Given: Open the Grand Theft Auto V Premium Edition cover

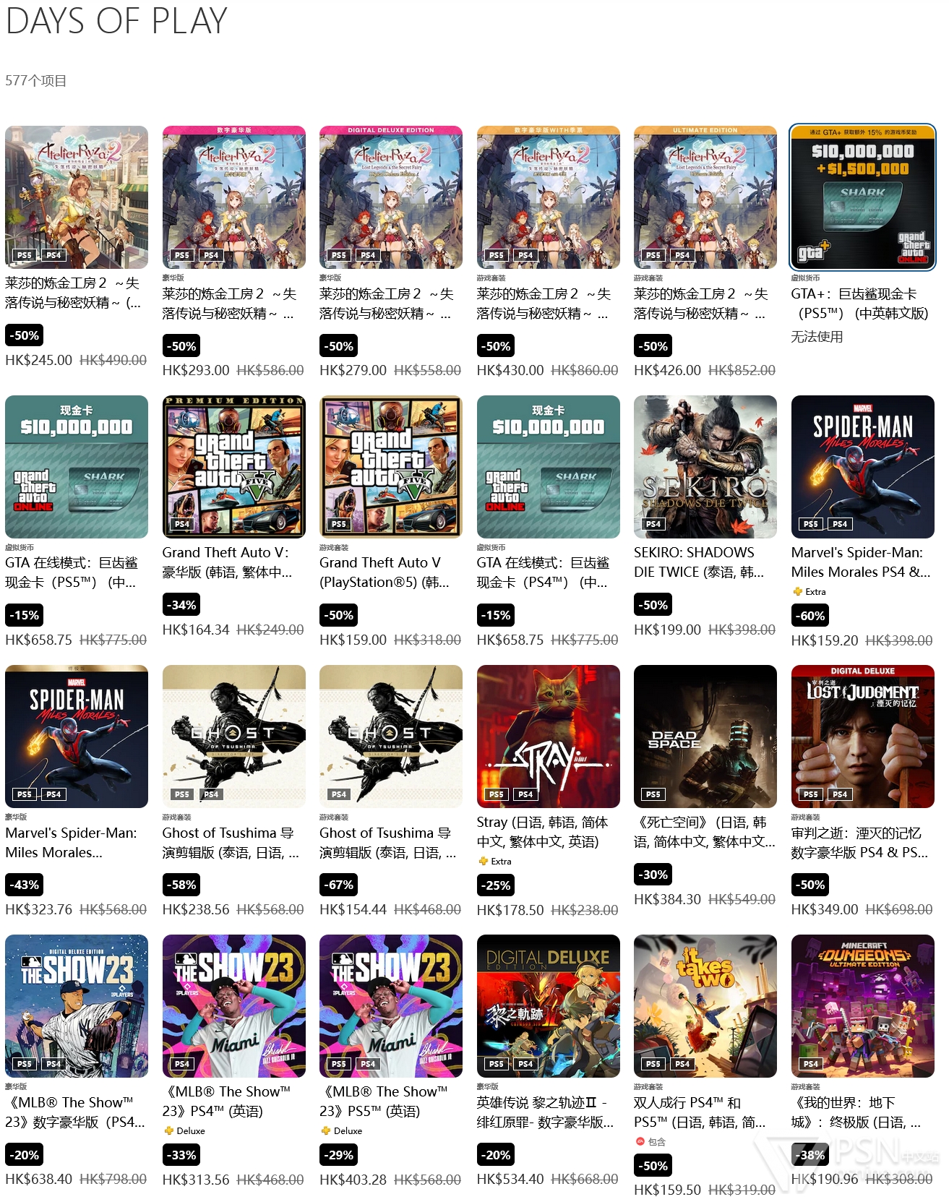Looking at the screenshot, I should 234,467.
